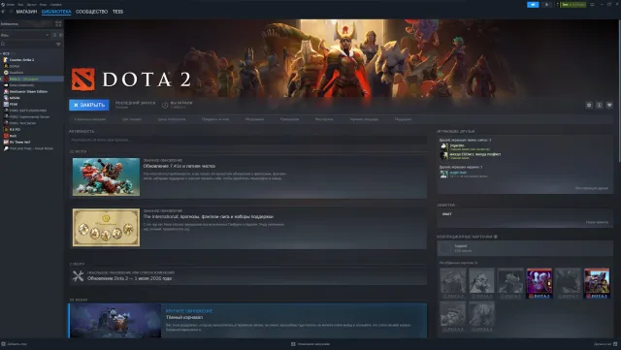Show Dota 2 game info icon
This screenshot has height=350, width=621.
point(600,105)
